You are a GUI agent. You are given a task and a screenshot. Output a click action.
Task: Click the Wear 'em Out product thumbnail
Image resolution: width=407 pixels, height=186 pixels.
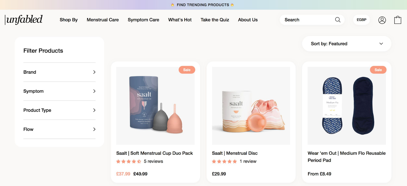[346, 106]
